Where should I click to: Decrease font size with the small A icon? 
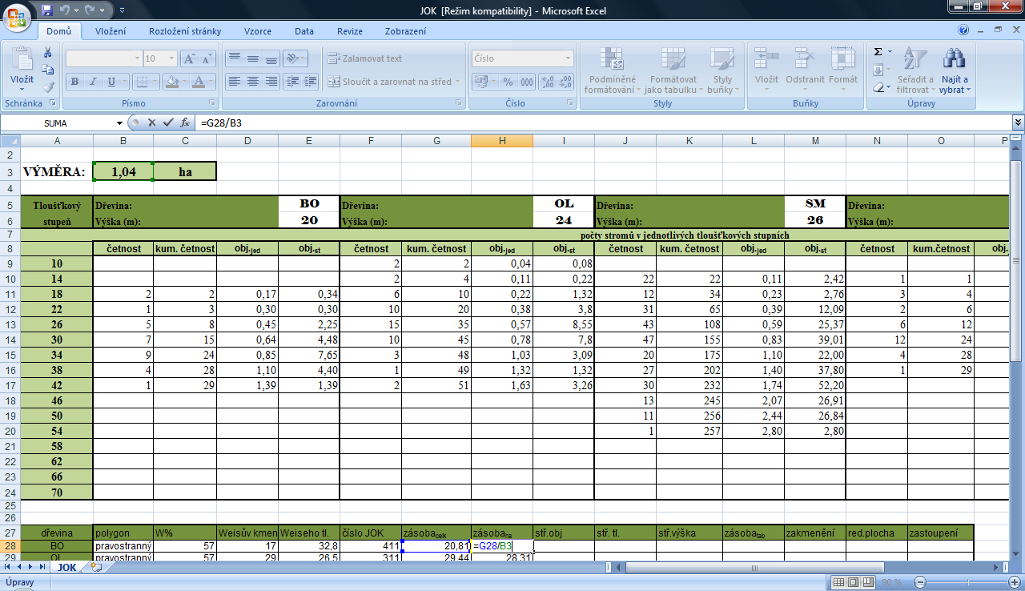pyautogui.click(x=207, y=58)
